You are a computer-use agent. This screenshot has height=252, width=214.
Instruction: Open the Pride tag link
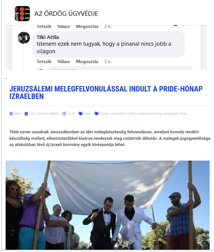(x=183, y=114)
